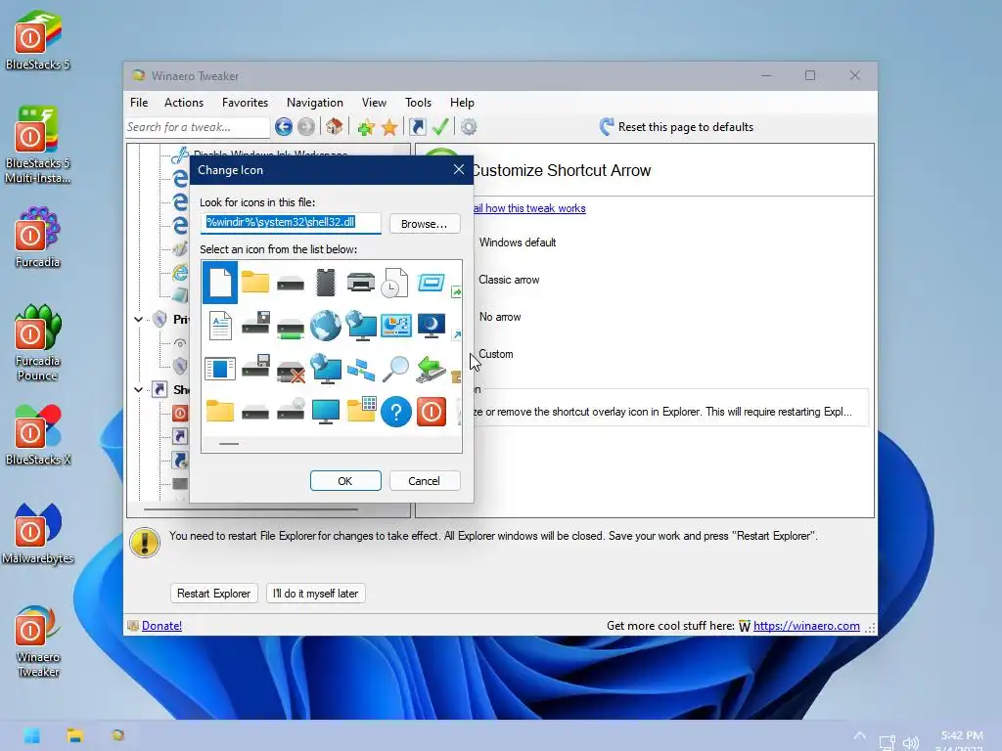Pick the memory chip icon
Viewport: 1002px width, 751px height.
pyautogui.click(x=325, y=283)
